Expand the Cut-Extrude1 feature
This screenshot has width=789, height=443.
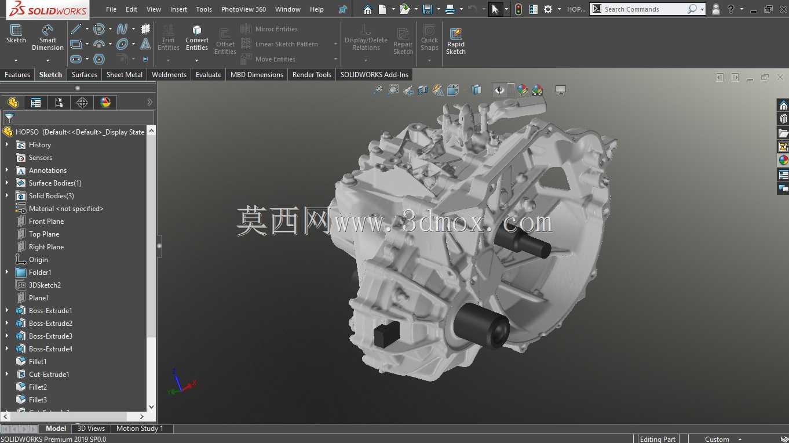(7, 375)
